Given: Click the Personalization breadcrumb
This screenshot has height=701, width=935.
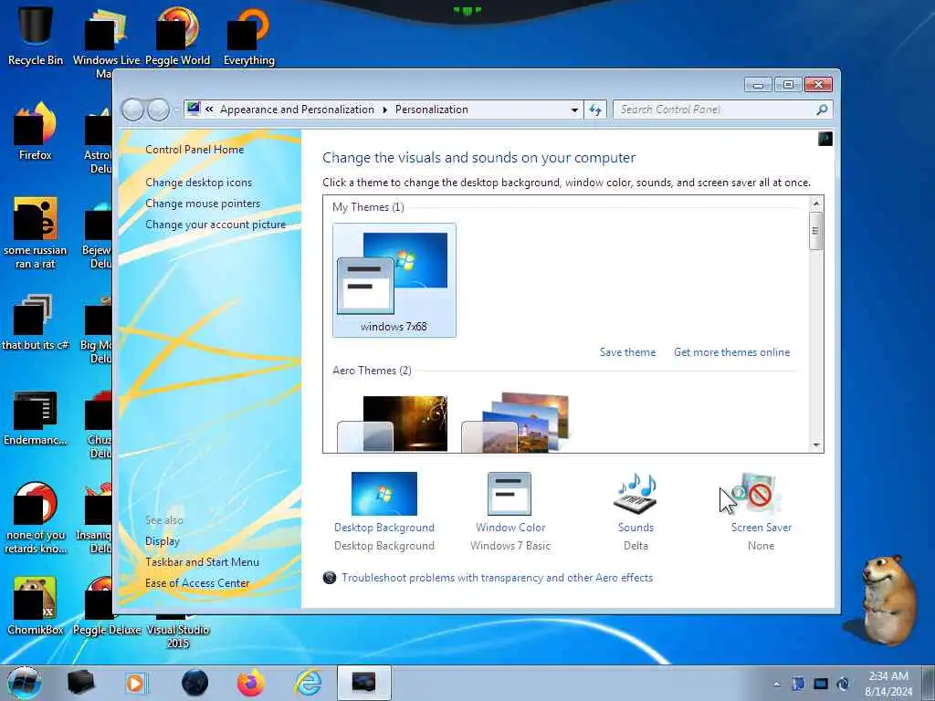Looking at the screenshot, I should click(432, 110).
